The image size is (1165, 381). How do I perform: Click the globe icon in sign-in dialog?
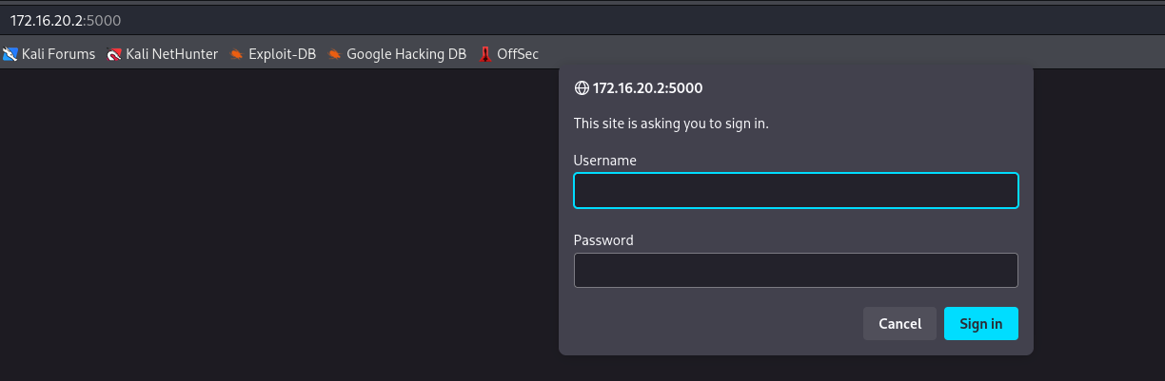[582, 88]
